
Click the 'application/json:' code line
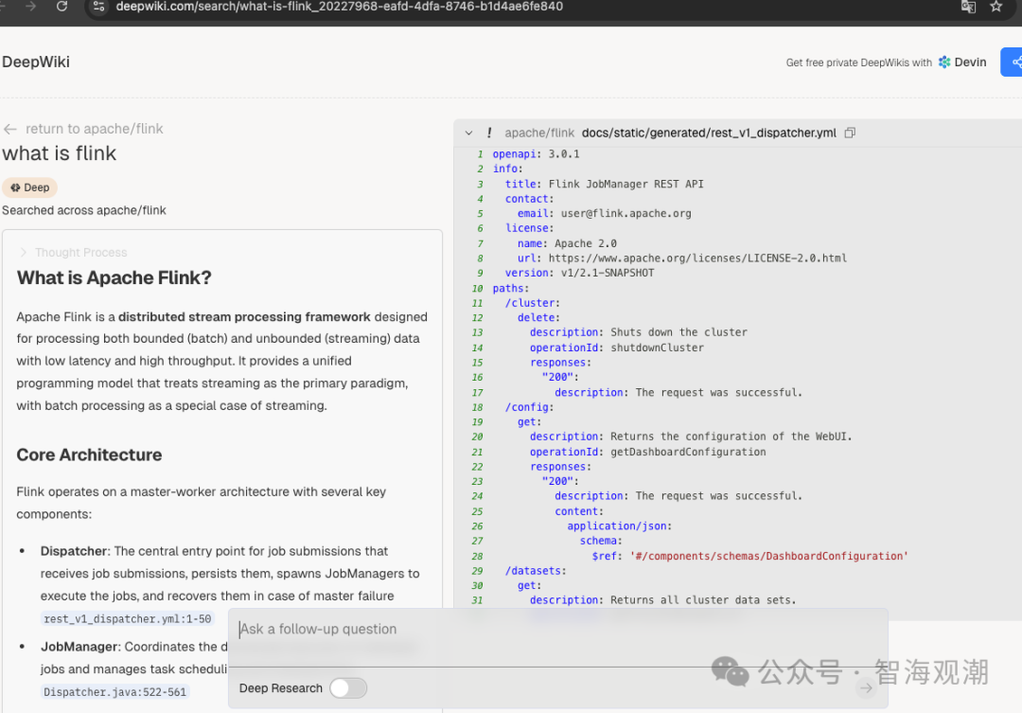[x=619, y=526]
